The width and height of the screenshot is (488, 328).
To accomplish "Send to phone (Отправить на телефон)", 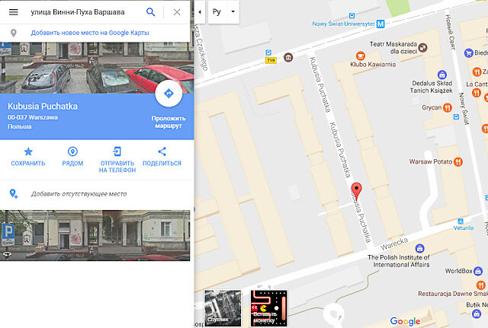I will pos(117,160).
